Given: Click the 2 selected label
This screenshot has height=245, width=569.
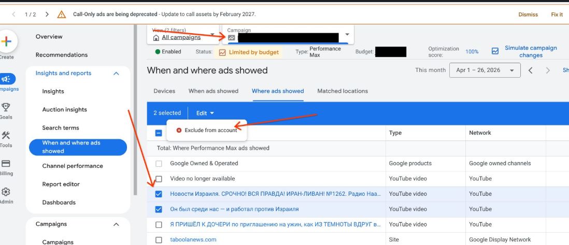Looking at the screenshot, I should click(167, 113).
